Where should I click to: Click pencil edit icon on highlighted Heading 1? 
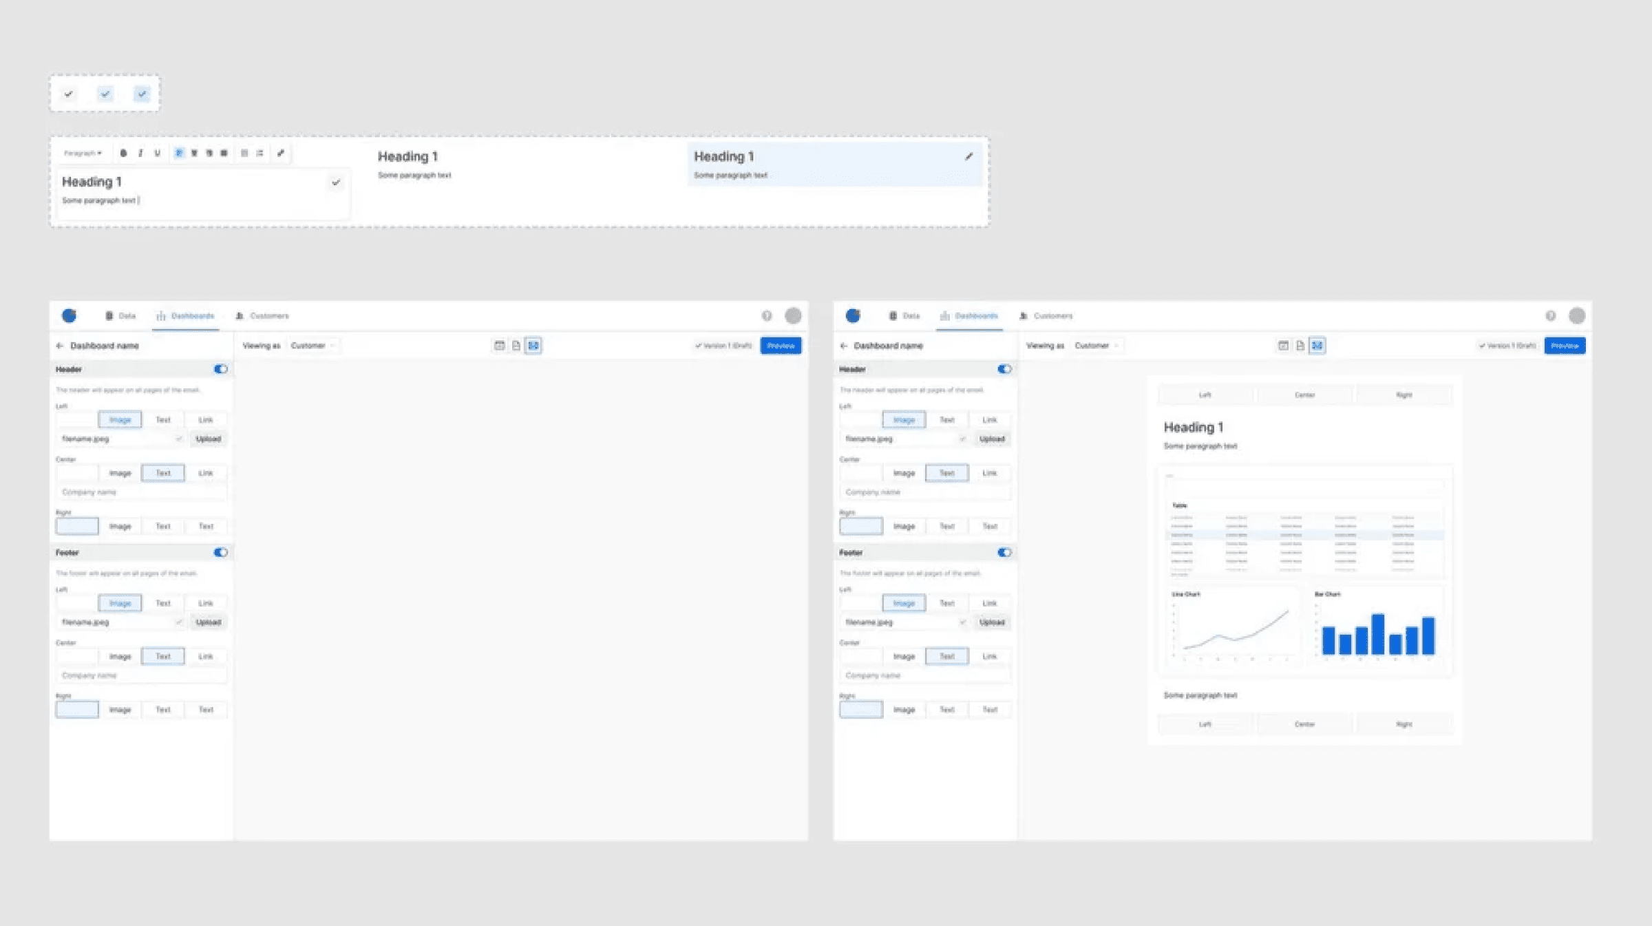click(968, 156)
